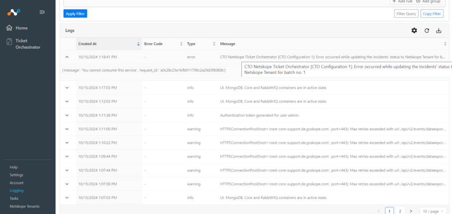The image size is (452, 214).
Task: Click the 1:11:00 PM HTTPSConnectionPool message
Action: click(x=333, y=129)
